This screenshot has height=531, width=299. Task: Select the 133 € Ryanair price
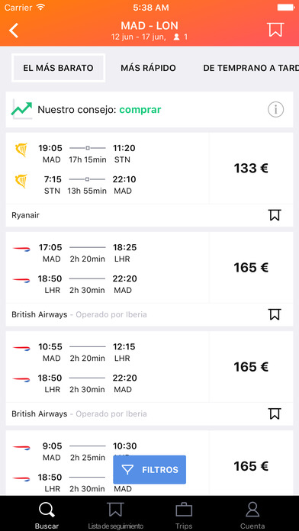point(251,169)
